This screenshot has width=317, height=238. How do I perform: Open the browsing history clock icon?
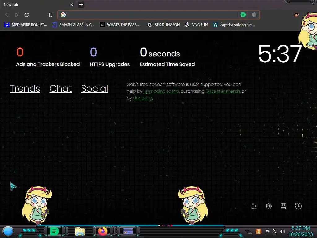pyautogui.click(x=298, y=206)
